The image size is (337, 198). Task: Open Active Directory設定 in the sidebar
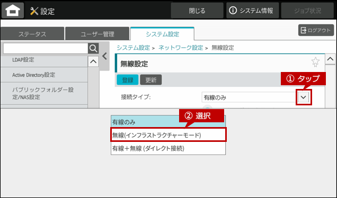44,75
